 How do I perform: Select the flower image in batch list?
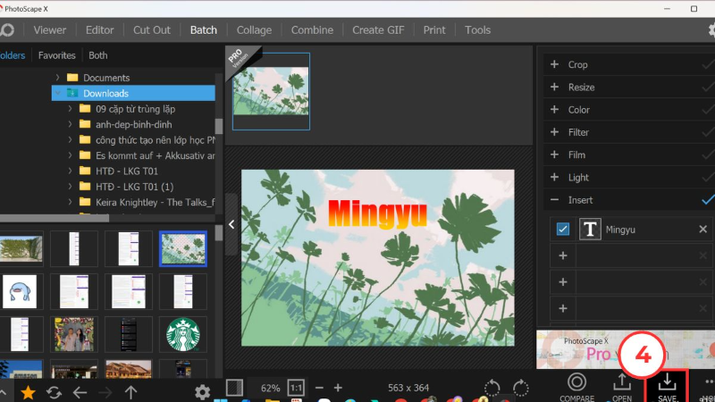click(271, 91)
